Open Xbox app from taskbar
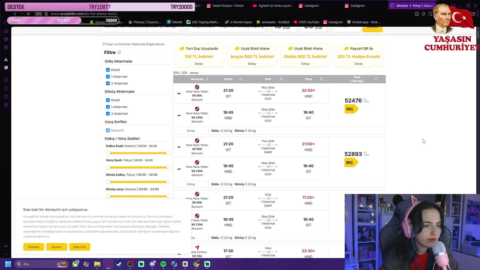Screen dimensions: 480x270 pos(75,264)
